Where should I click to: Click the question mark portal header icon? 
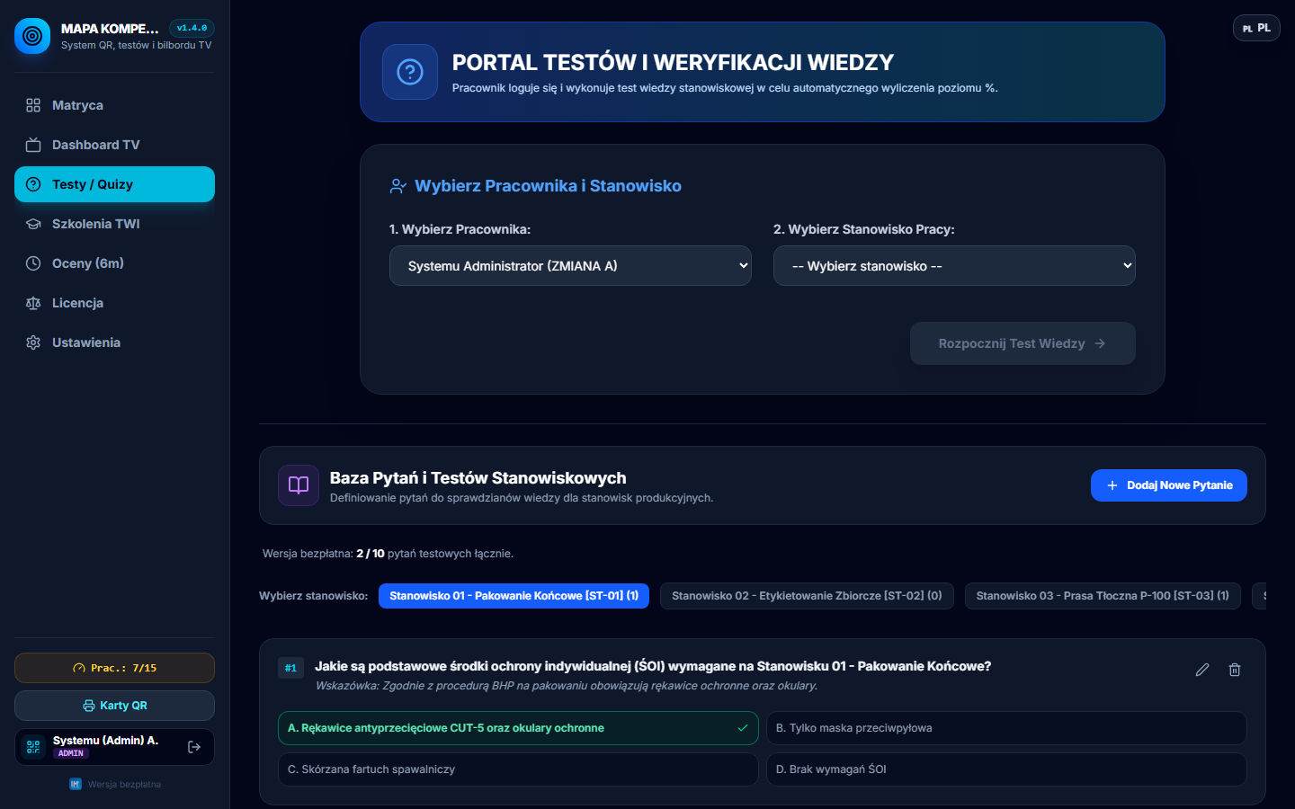(410, 72)
